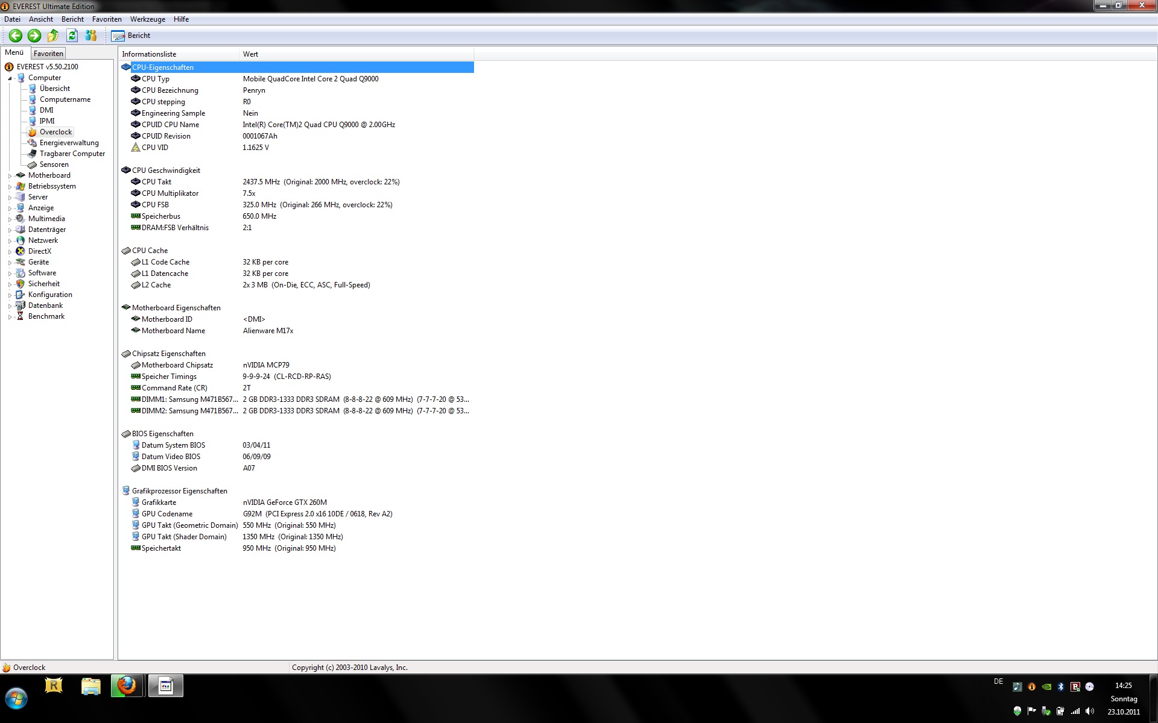Expand the Motherboard tree node
Screen dimensions: 1158x723
click(x=10, y=176)
